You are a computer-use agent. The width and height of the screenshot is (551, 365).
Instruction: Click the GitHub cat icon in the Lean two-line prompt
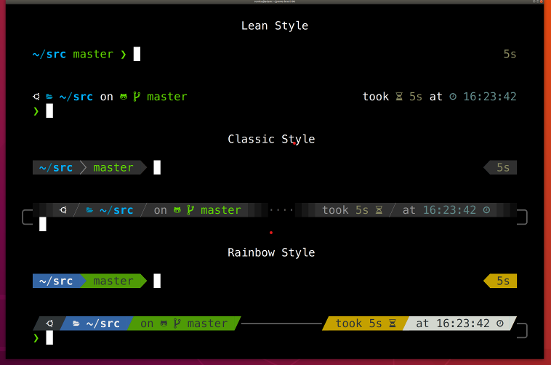point(124,97)
